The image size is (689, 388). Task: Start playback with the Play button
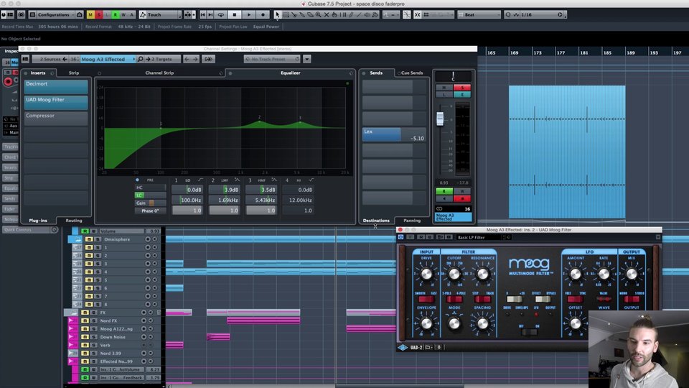click(x=249, y=14)
